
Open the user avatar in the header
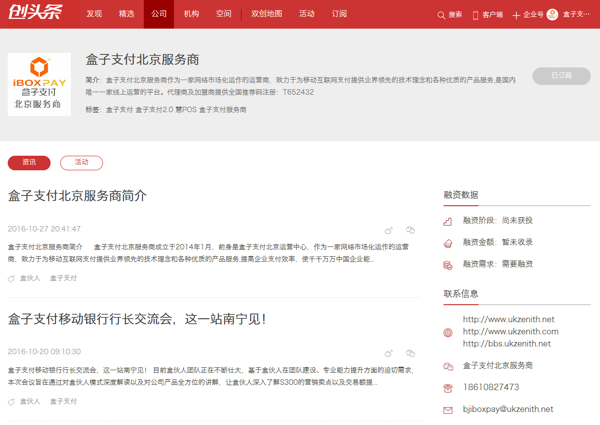coord(552,15)
